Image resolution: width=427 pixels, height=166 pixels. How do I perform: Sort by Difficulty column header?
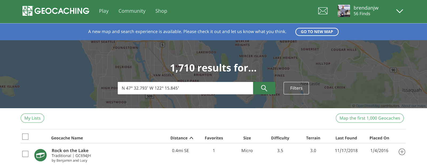[x=280, y=138]
